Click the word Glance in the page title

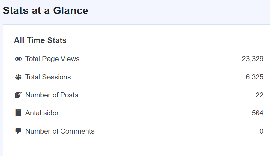[71, 10]
